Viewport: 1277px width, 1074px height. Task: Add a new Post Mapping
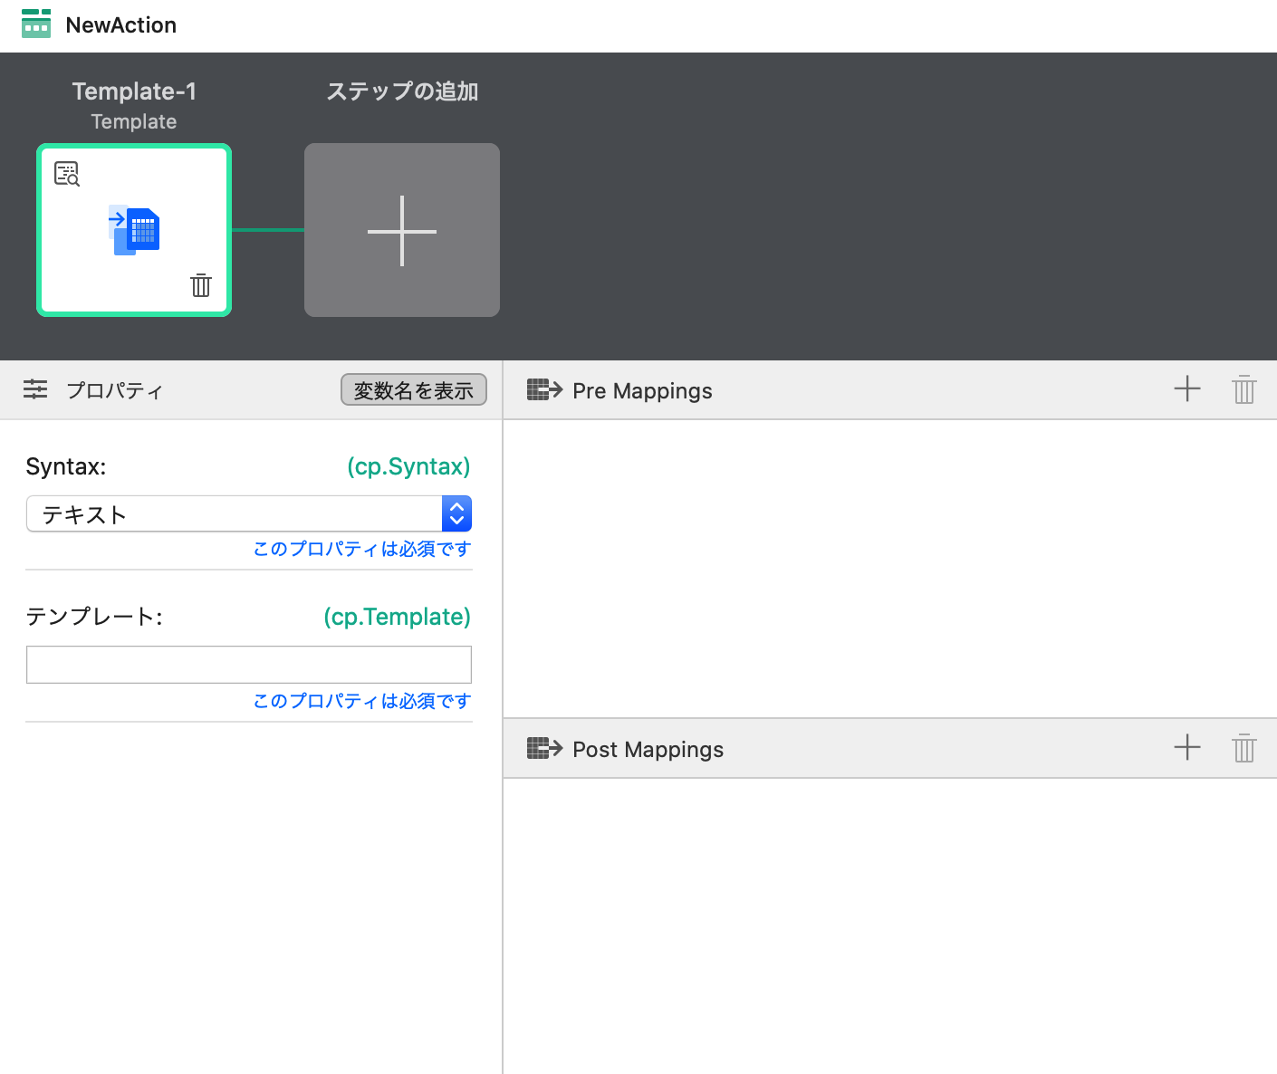click(x=1187, y=747)
